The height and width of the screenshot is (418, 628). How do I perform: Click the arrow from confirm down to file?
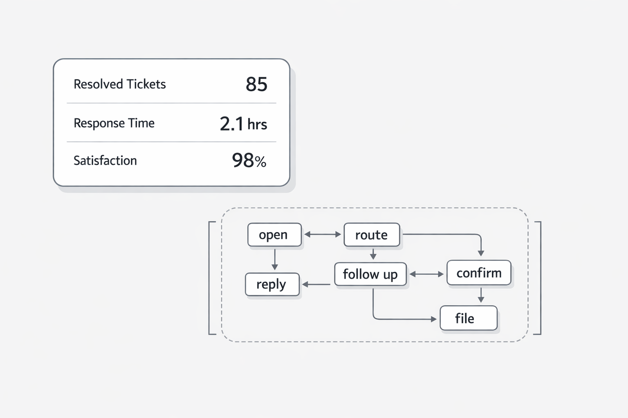click(481, 295)
